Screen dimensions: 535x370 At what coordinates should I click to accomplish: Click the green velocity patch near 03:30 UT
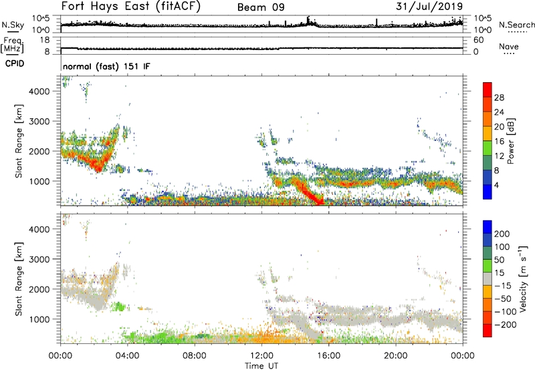pyautogui.click(x=118, y=307)
